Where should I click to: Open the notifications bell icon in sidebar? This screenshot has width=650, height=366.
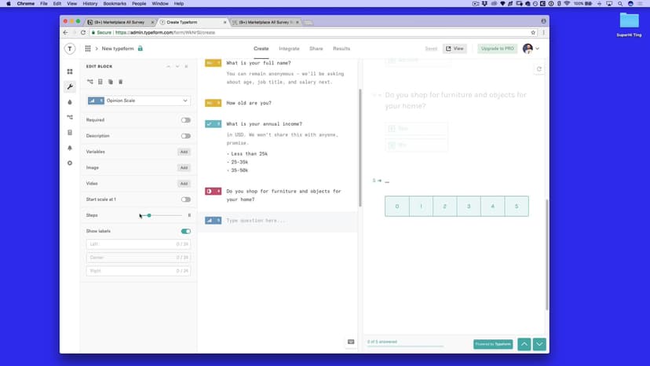[x=70, y=148]
